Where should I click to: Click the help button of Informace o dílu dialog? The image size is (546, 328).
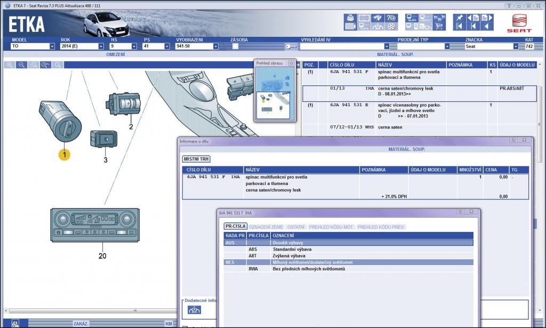point(513,140)
